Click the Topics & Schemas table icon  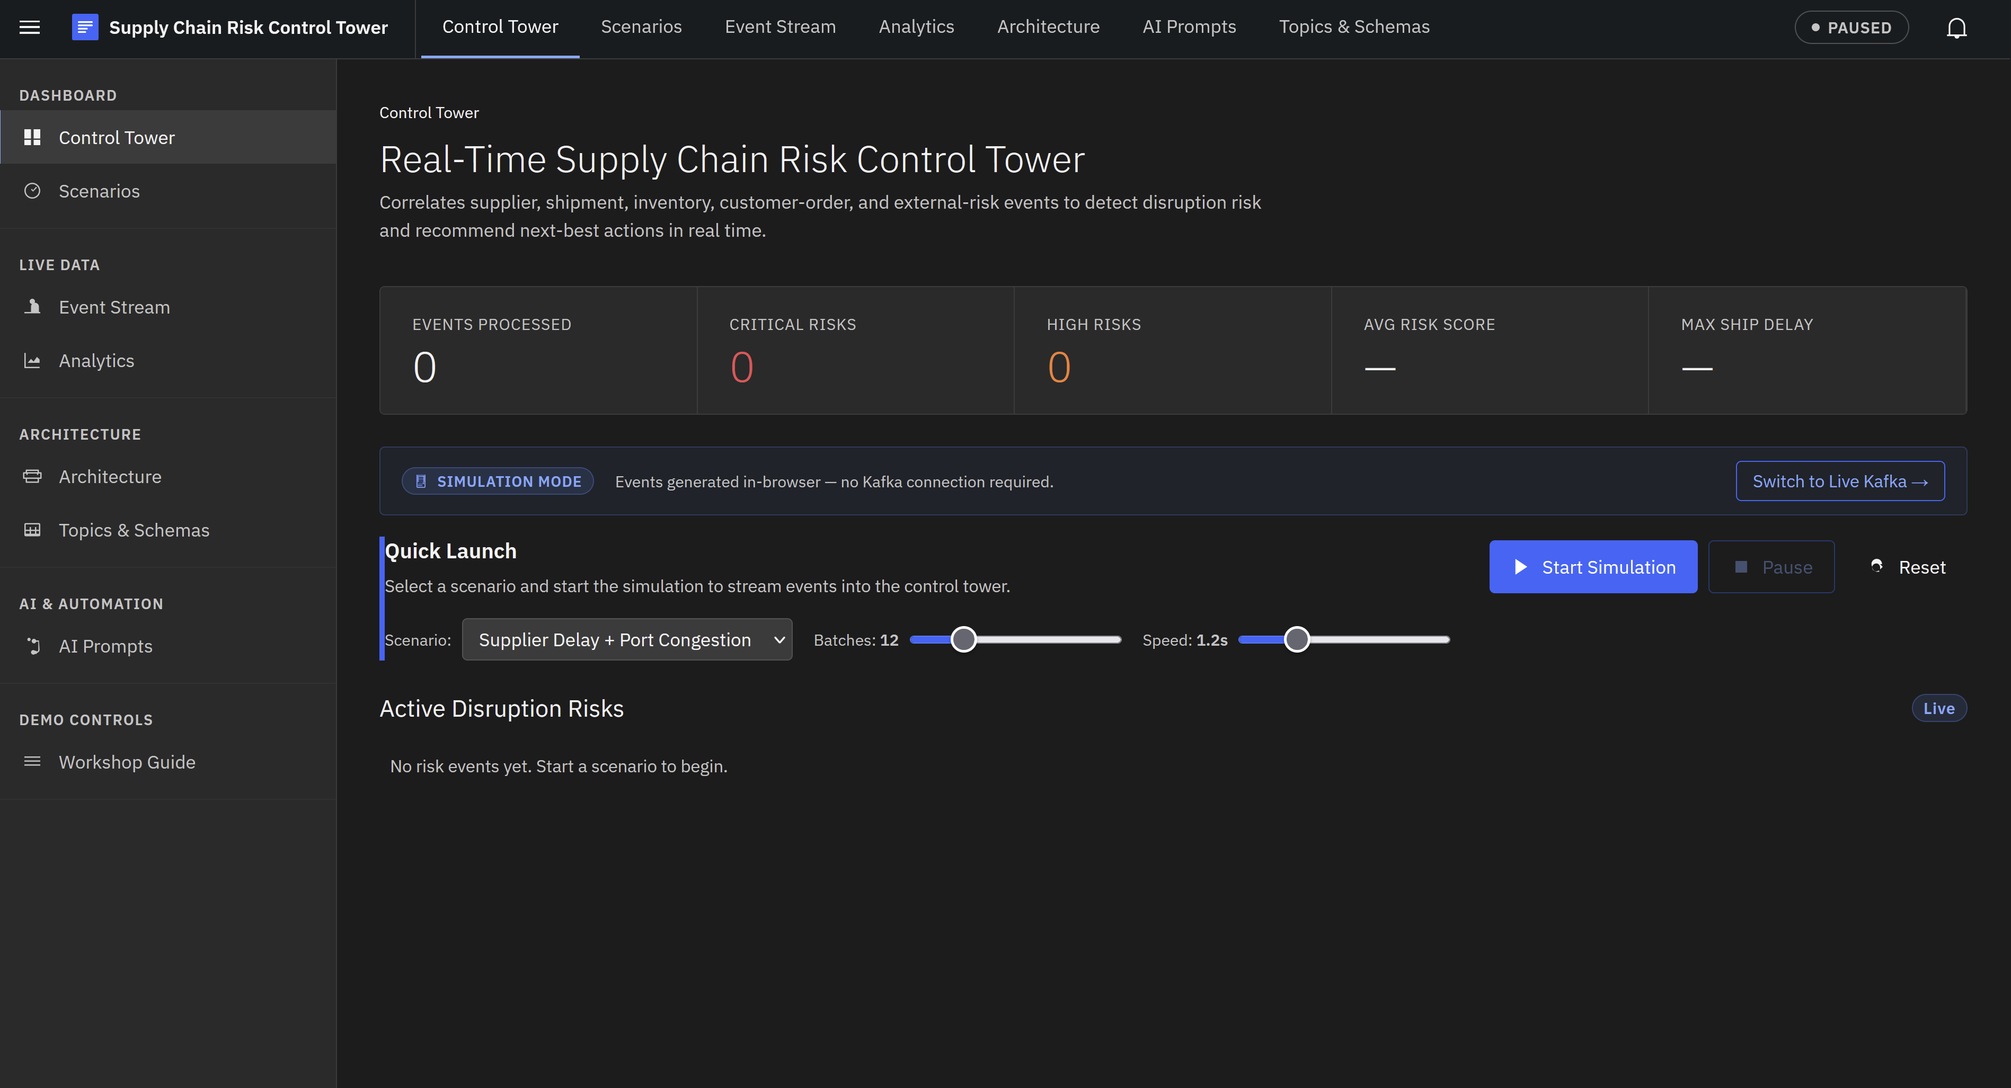pyautogui.click(x=32, y=530)
